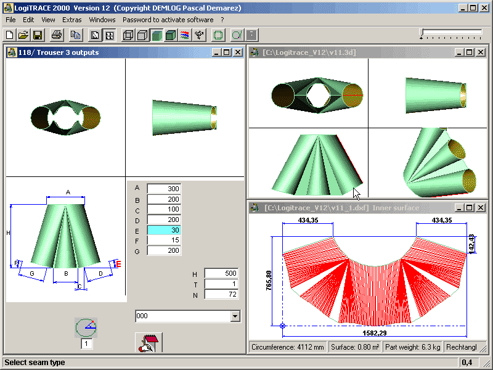Click the 'Select seam type' status text
Image resolution: width=493 pixels, height=370 pixels.
pos(35,363)
